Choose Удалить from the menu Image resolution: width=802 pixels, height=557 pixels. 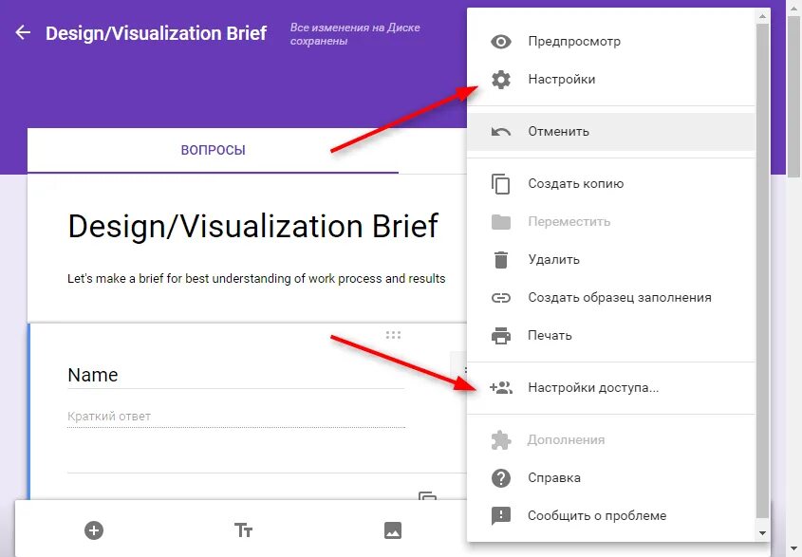click(x=611, y=260)
